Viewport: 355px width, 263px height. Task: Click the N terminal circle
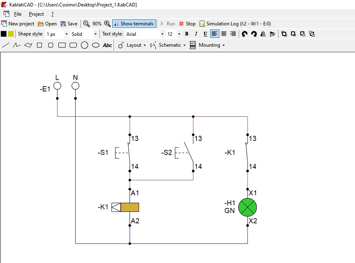[75, 86]
